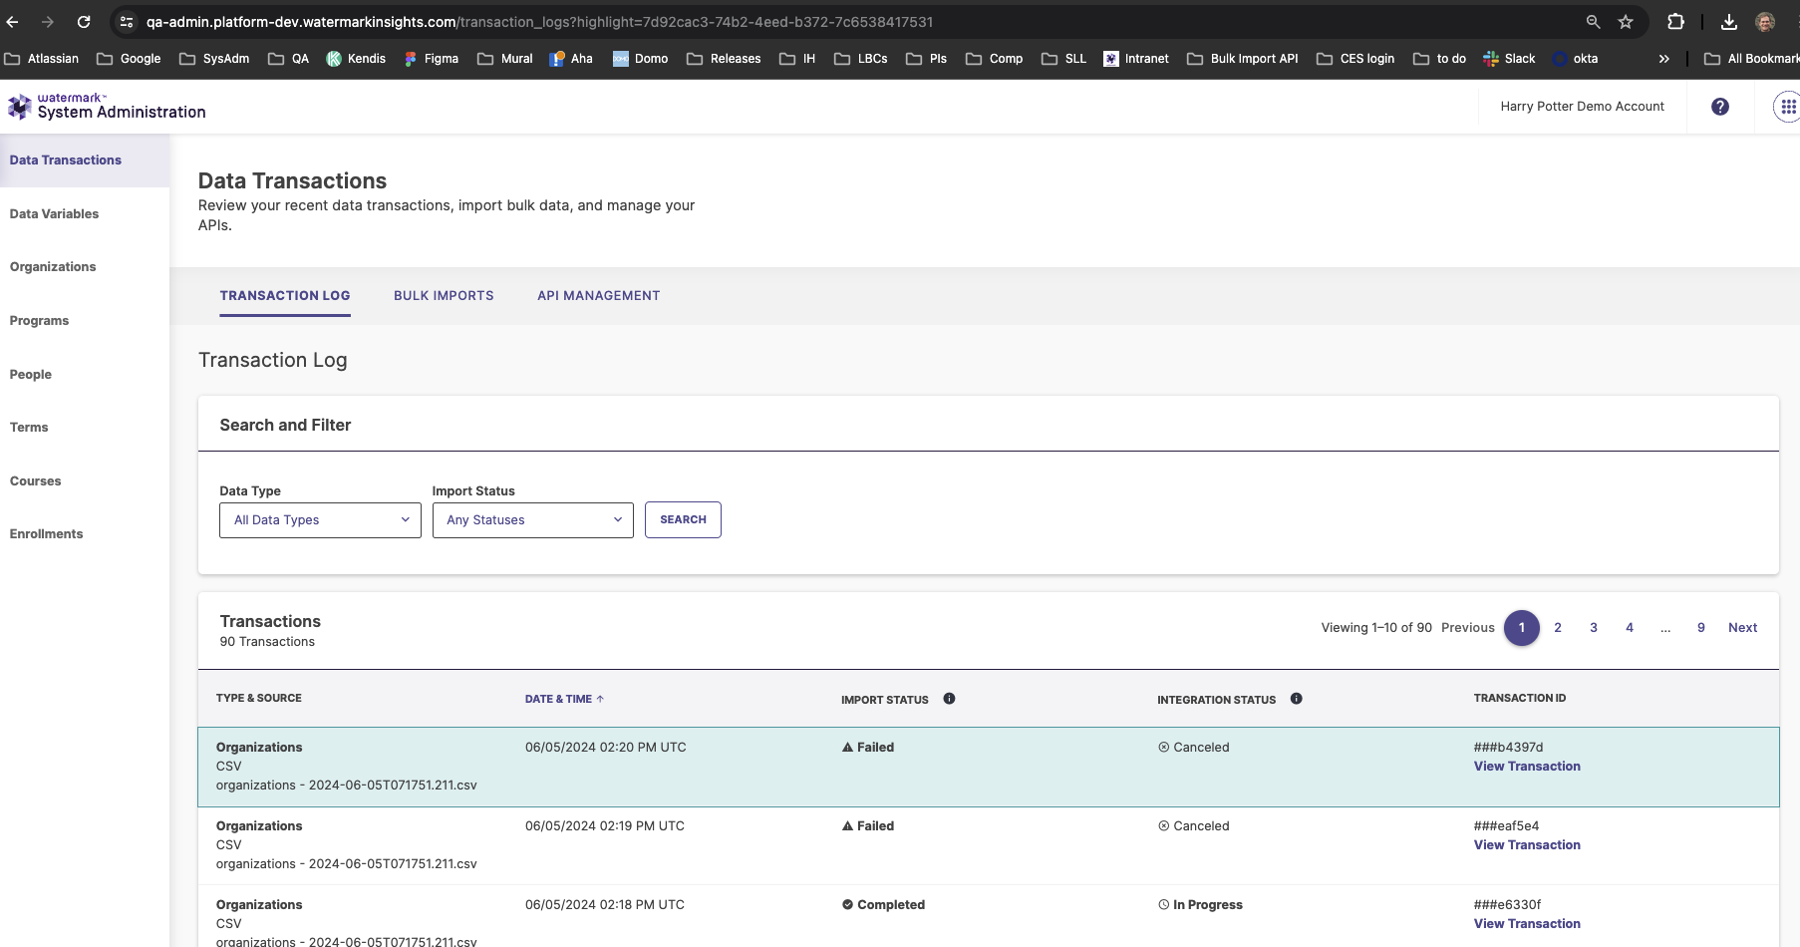Open the Aha bookmark
The image size is (1800, 947).
[x=571, y=59]
